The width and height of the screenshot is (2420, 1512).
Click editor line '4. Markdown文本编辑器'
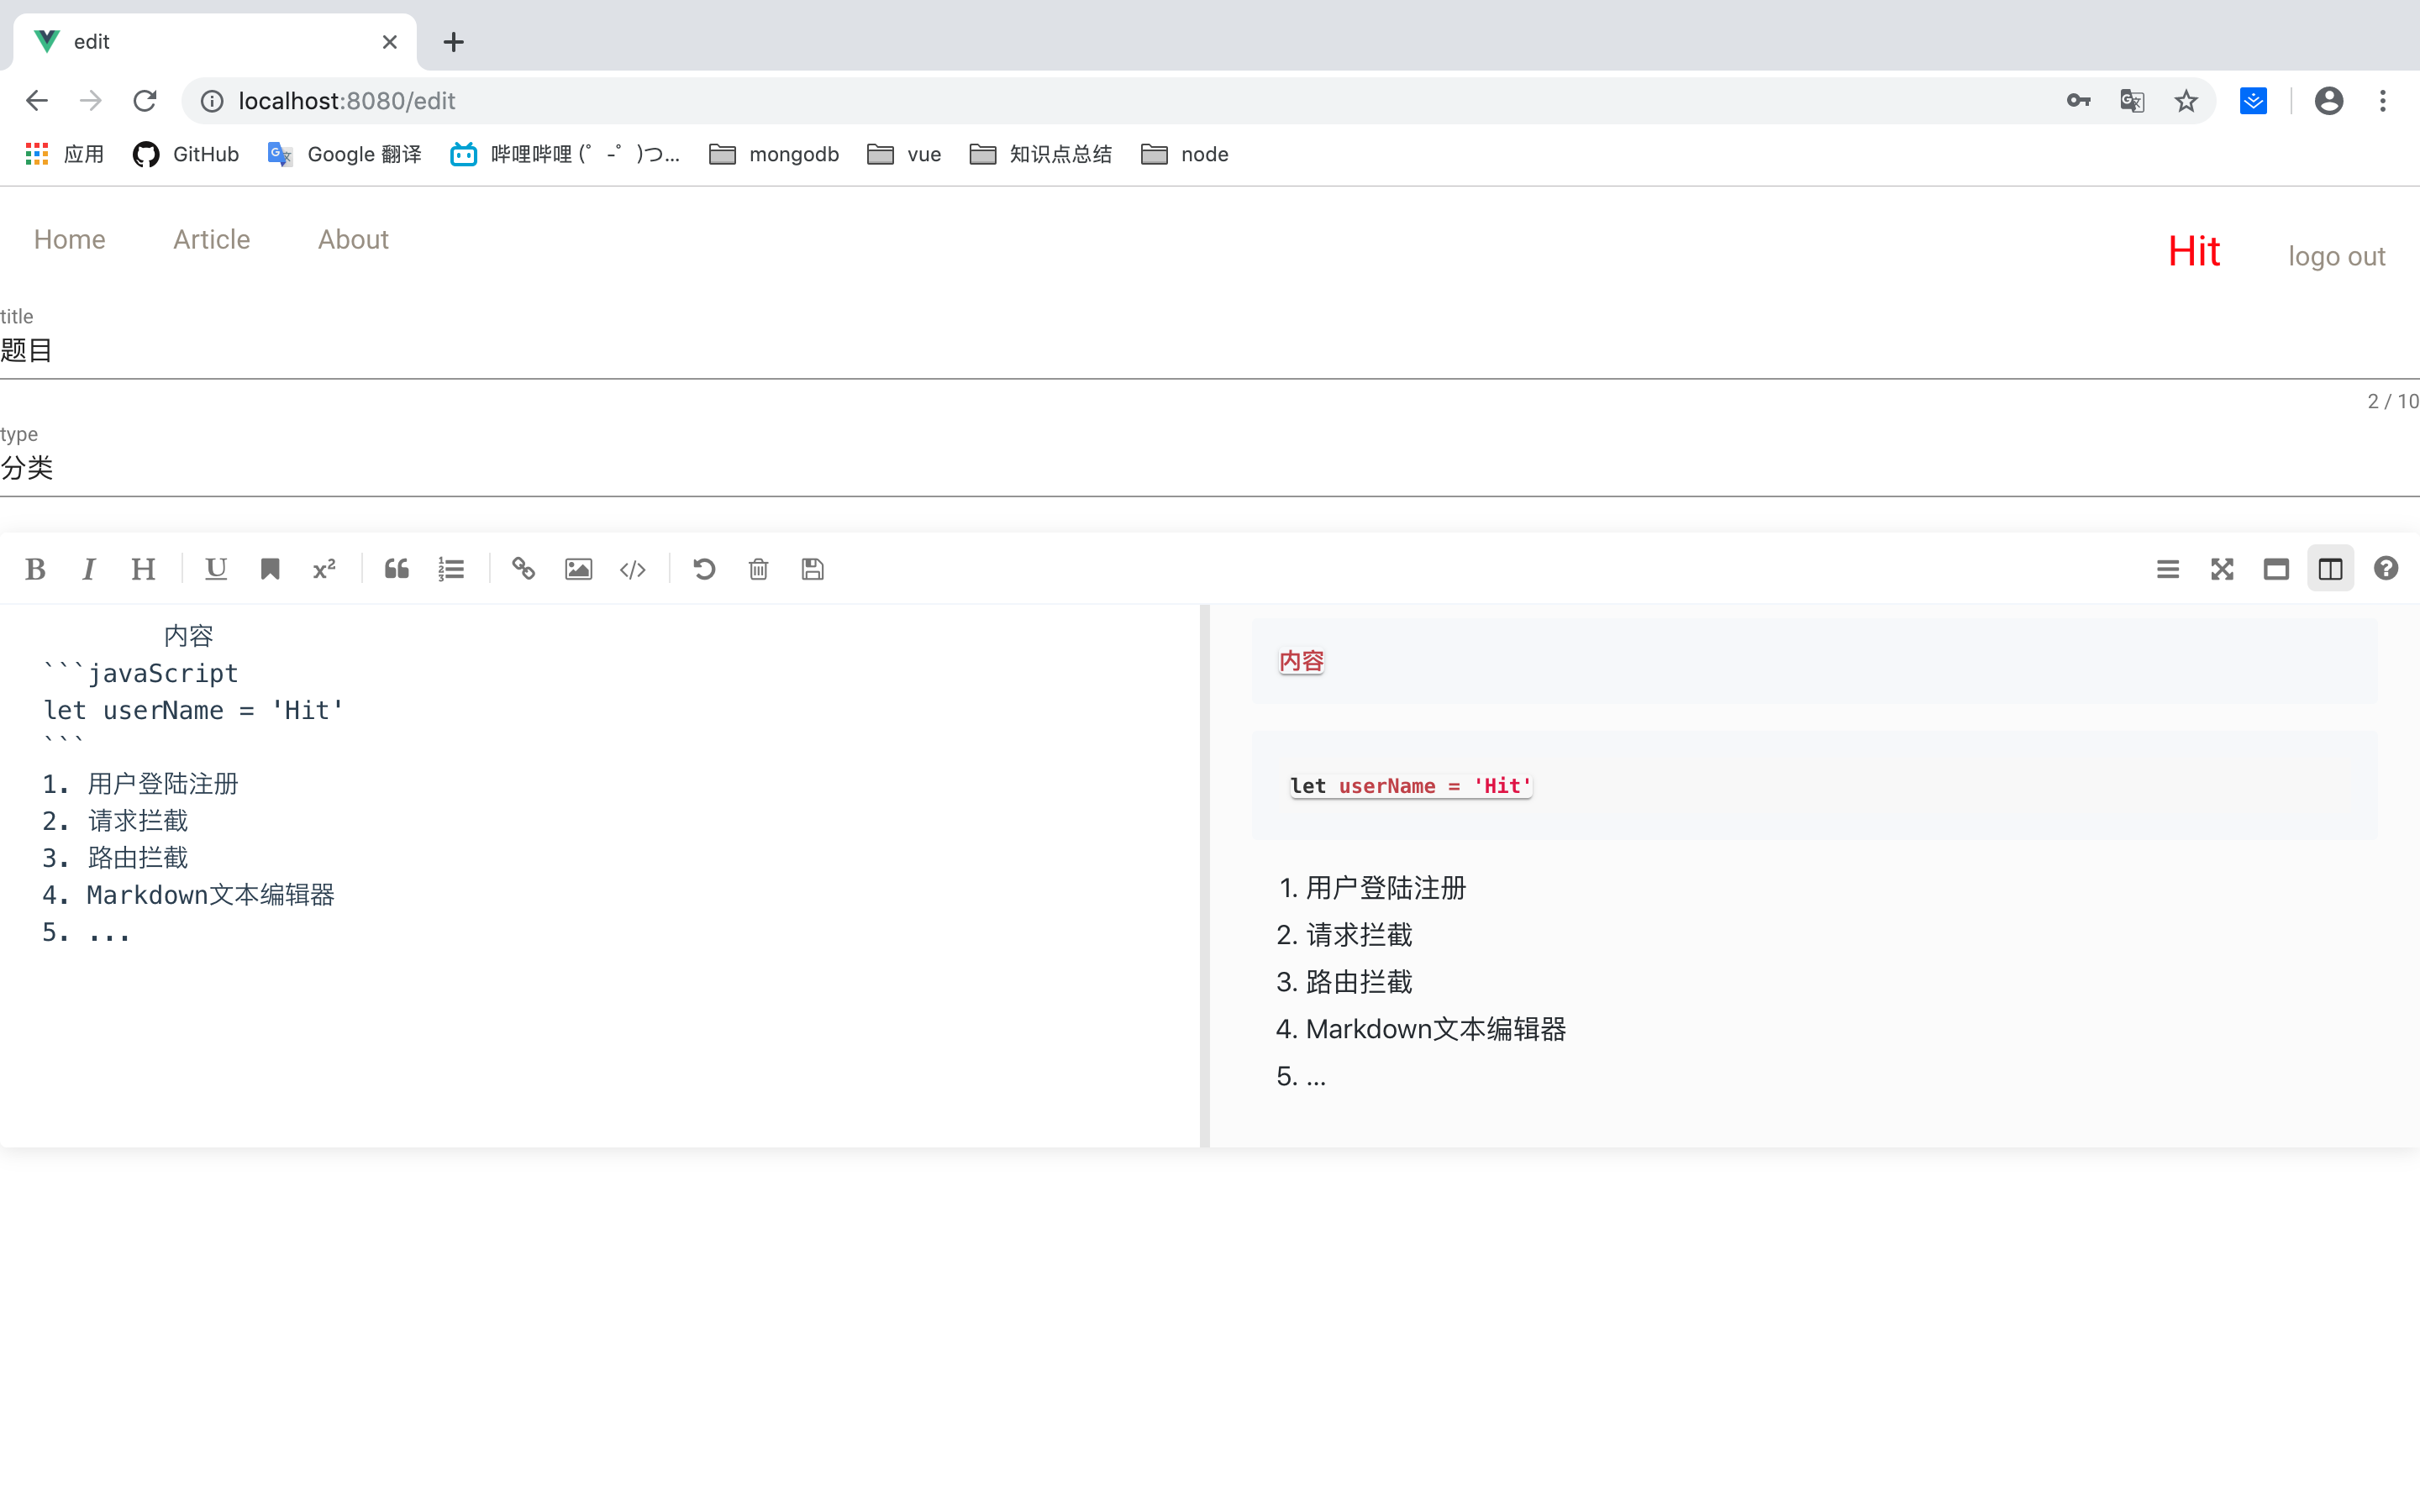click(x=188, y=895)
